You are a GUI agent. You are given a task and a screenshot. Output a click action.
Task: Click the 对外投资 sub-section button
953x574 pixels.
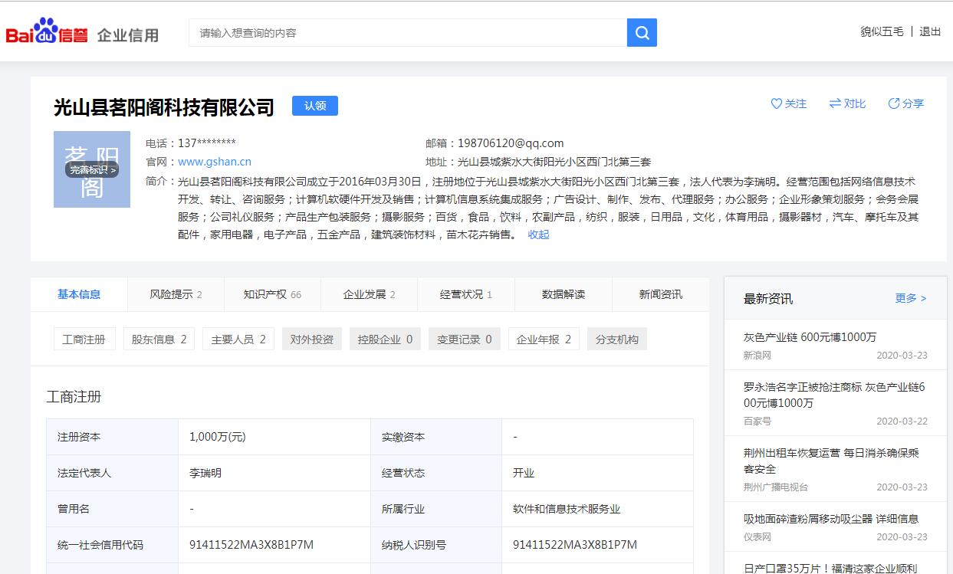312,339
